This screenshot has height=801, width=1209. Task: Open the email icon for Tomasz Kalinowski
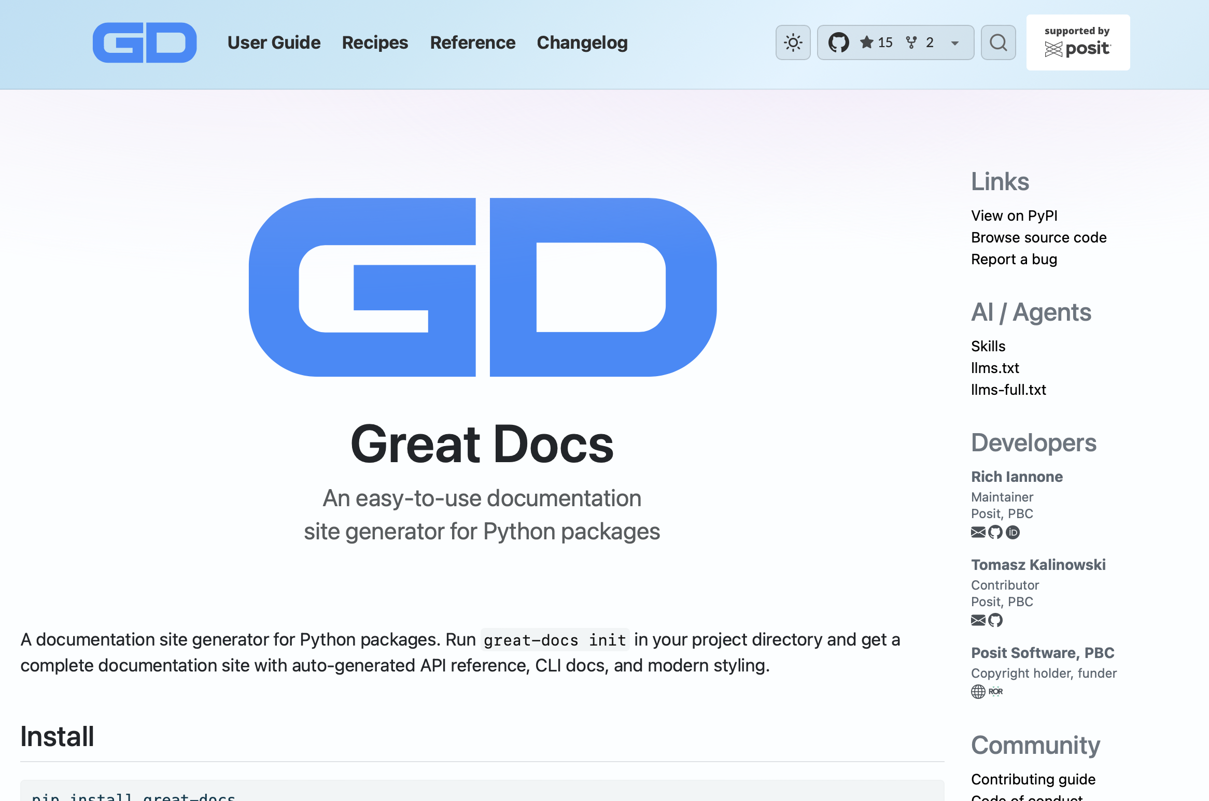click(978, 620)
